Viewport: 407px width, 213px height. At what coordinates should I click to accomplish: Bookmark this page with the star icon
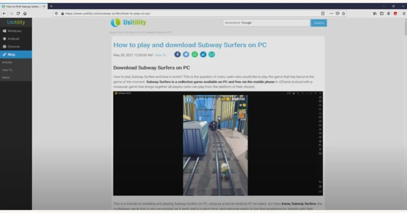click(343, 14)
